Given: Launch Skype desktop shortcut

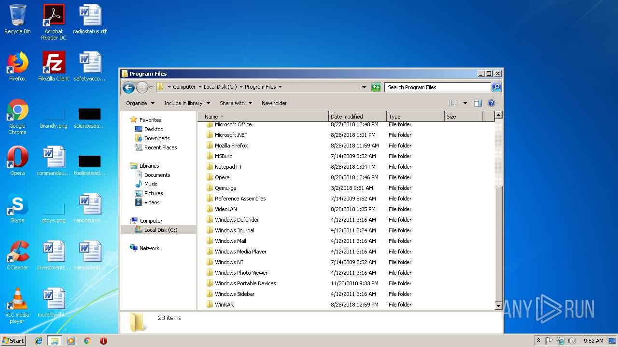Looking at the screenshot, I should coord(17,208).
